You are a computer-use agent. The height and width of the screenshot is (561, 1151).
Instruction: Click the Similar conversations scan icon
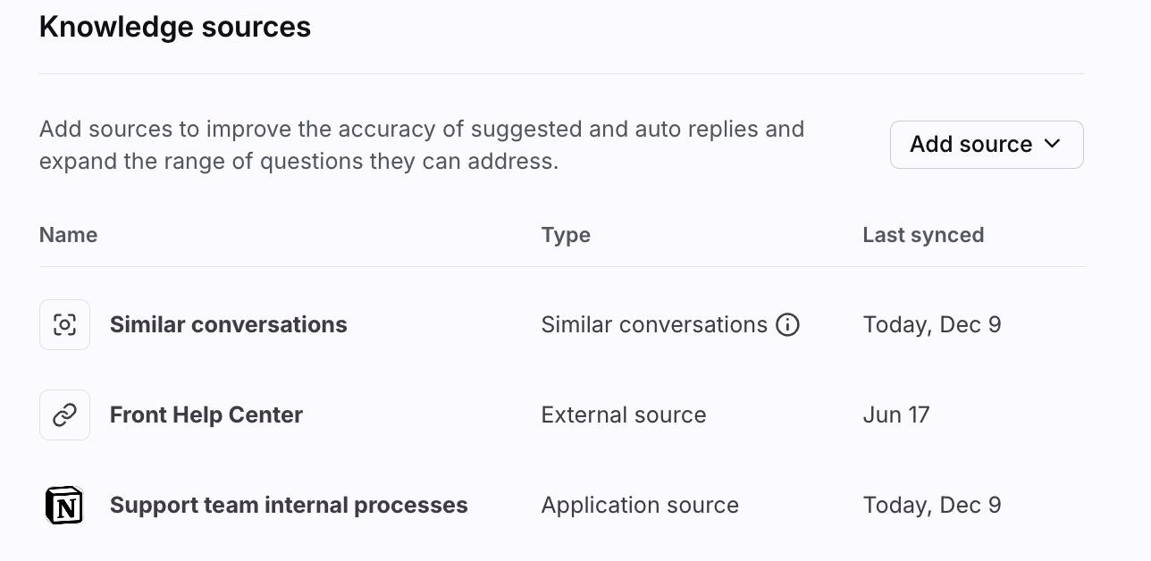(x=64, y=324)
